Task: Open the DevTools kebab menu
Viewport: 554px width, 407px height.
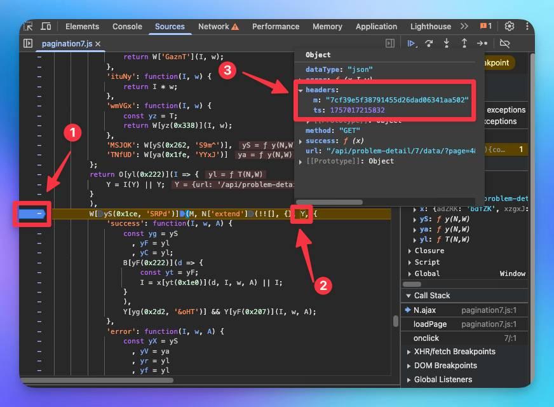Action: click(527, 26)
